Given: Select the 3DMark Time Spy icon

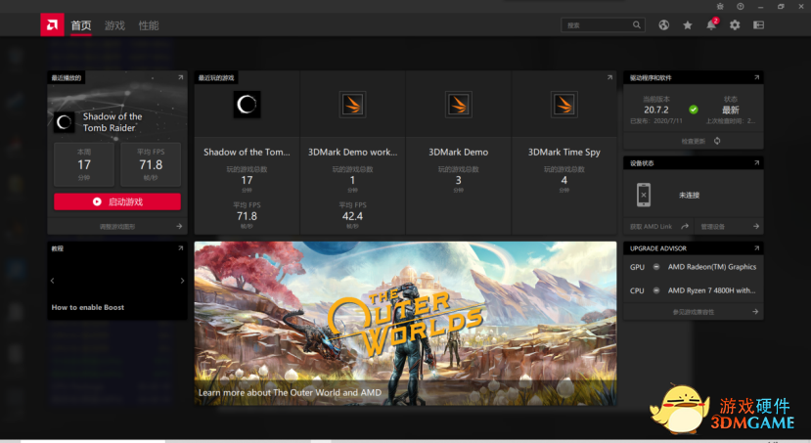Looking at the screenshot, I should click(x=563, y=105).
